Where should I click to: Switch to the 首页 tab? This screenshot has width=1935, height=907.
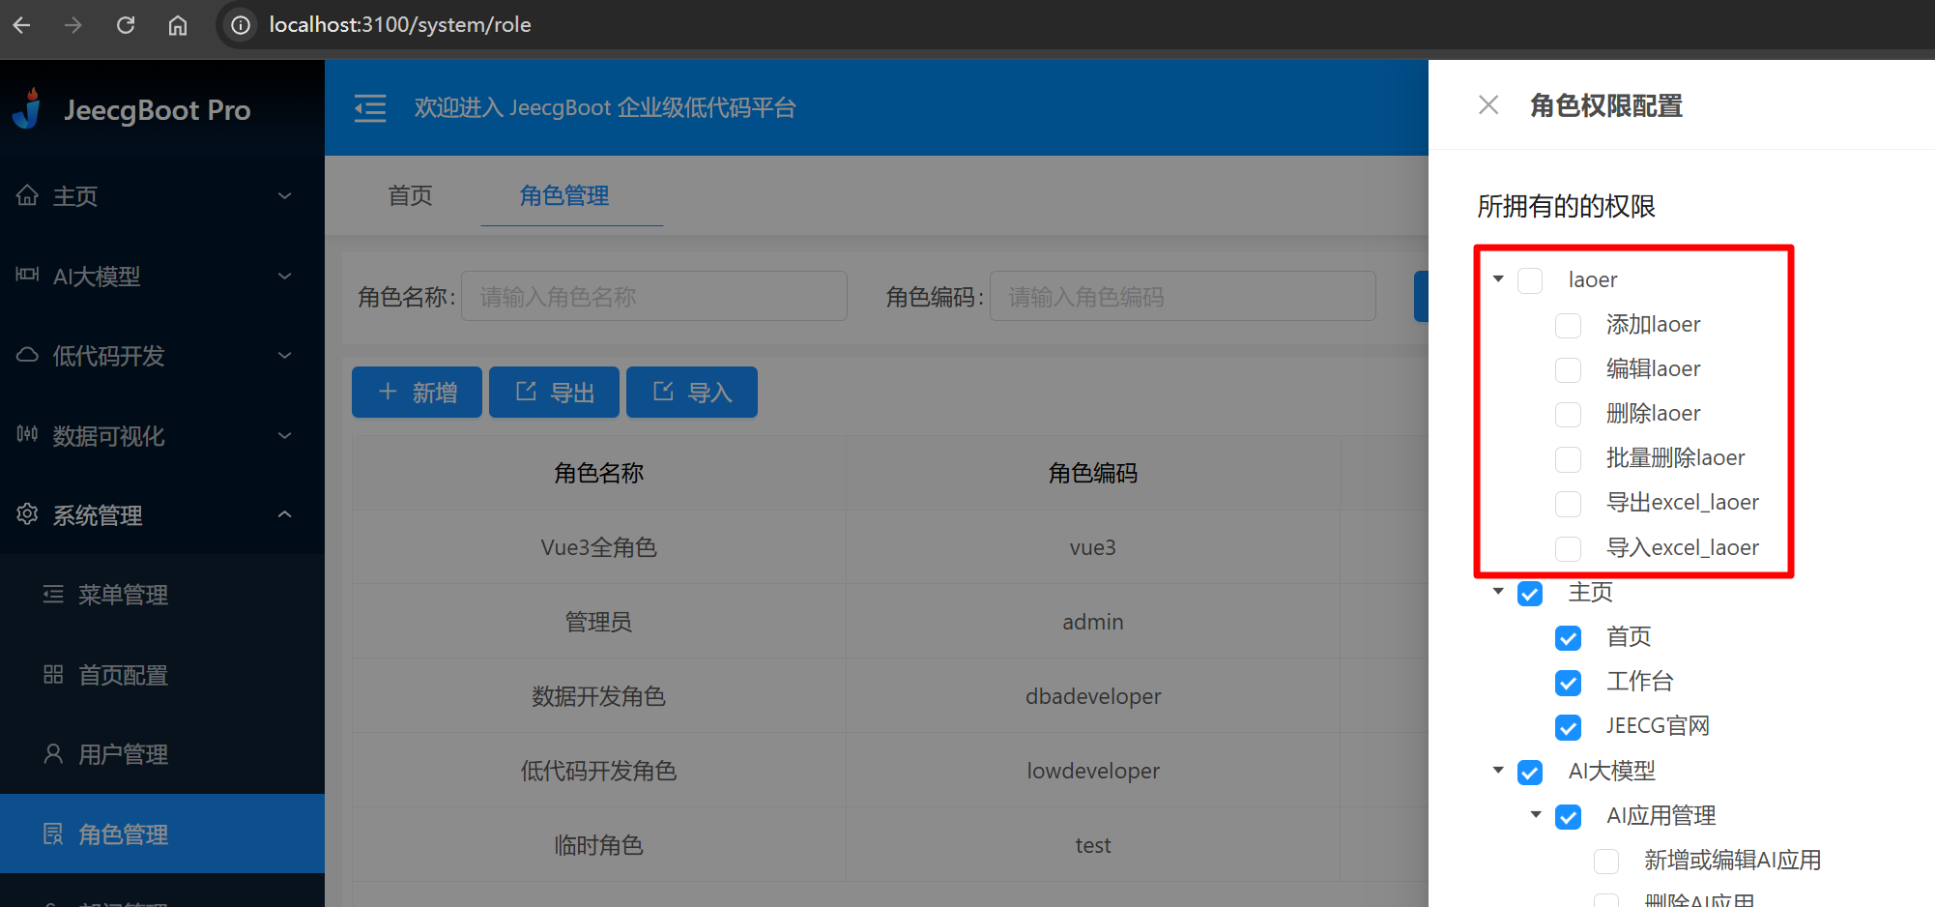click(409, 194)
